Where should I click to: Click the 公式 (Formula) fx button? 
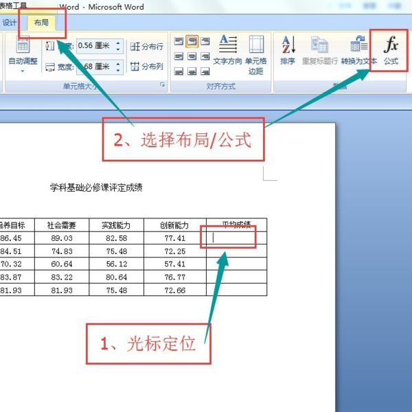(391, 50)
